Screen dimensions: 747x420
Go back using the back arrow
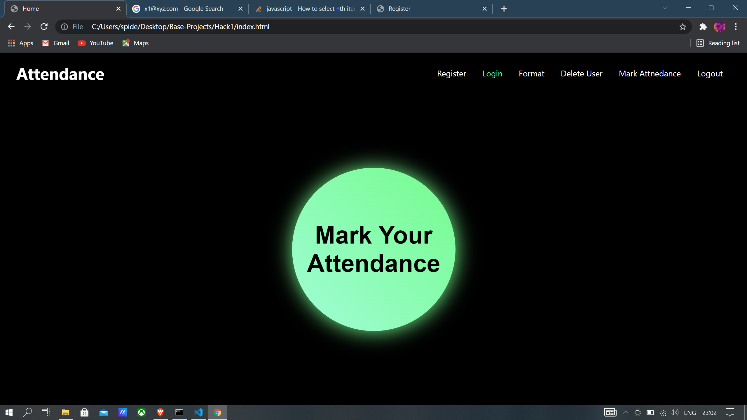click(11, 27)
